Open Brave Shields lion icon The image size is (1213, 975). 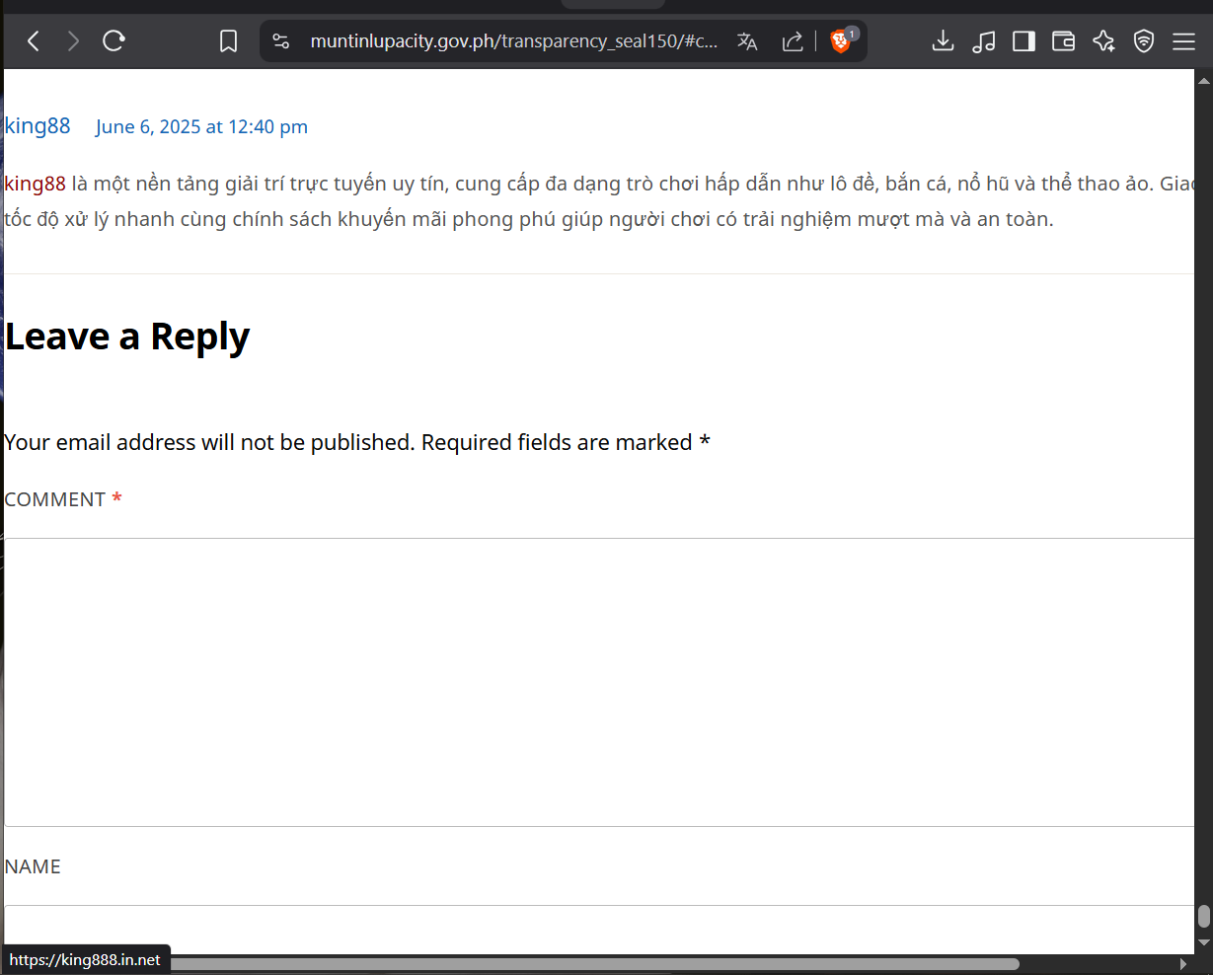coord(841,40)
